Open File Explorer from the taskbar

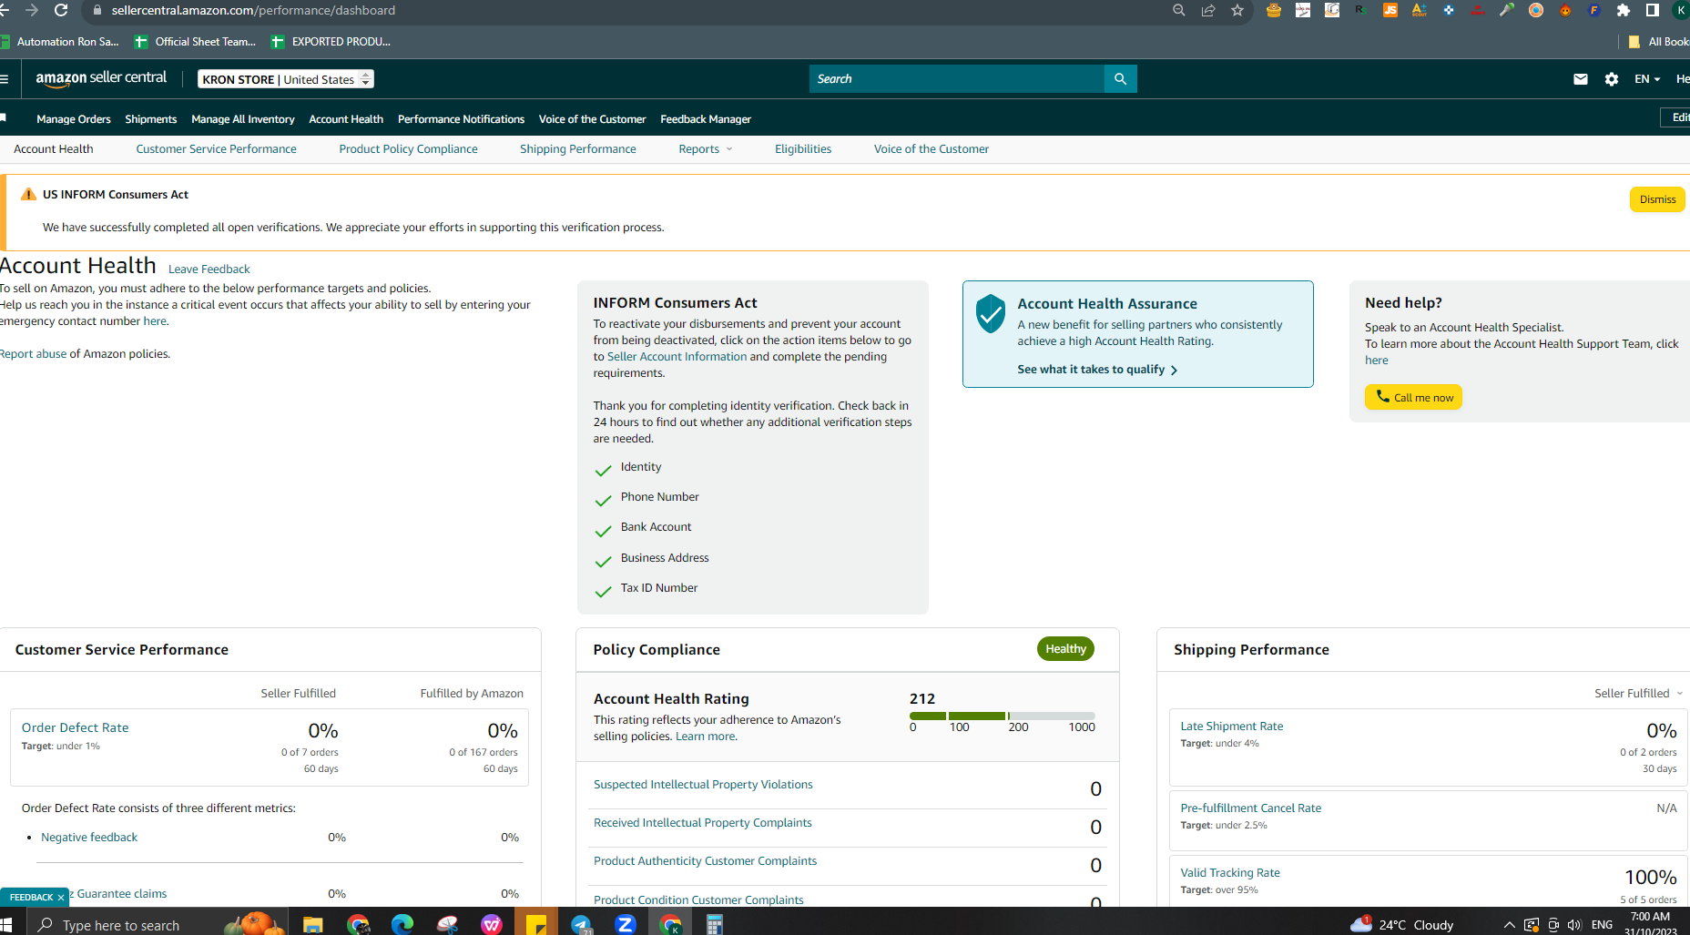(312, 924)
